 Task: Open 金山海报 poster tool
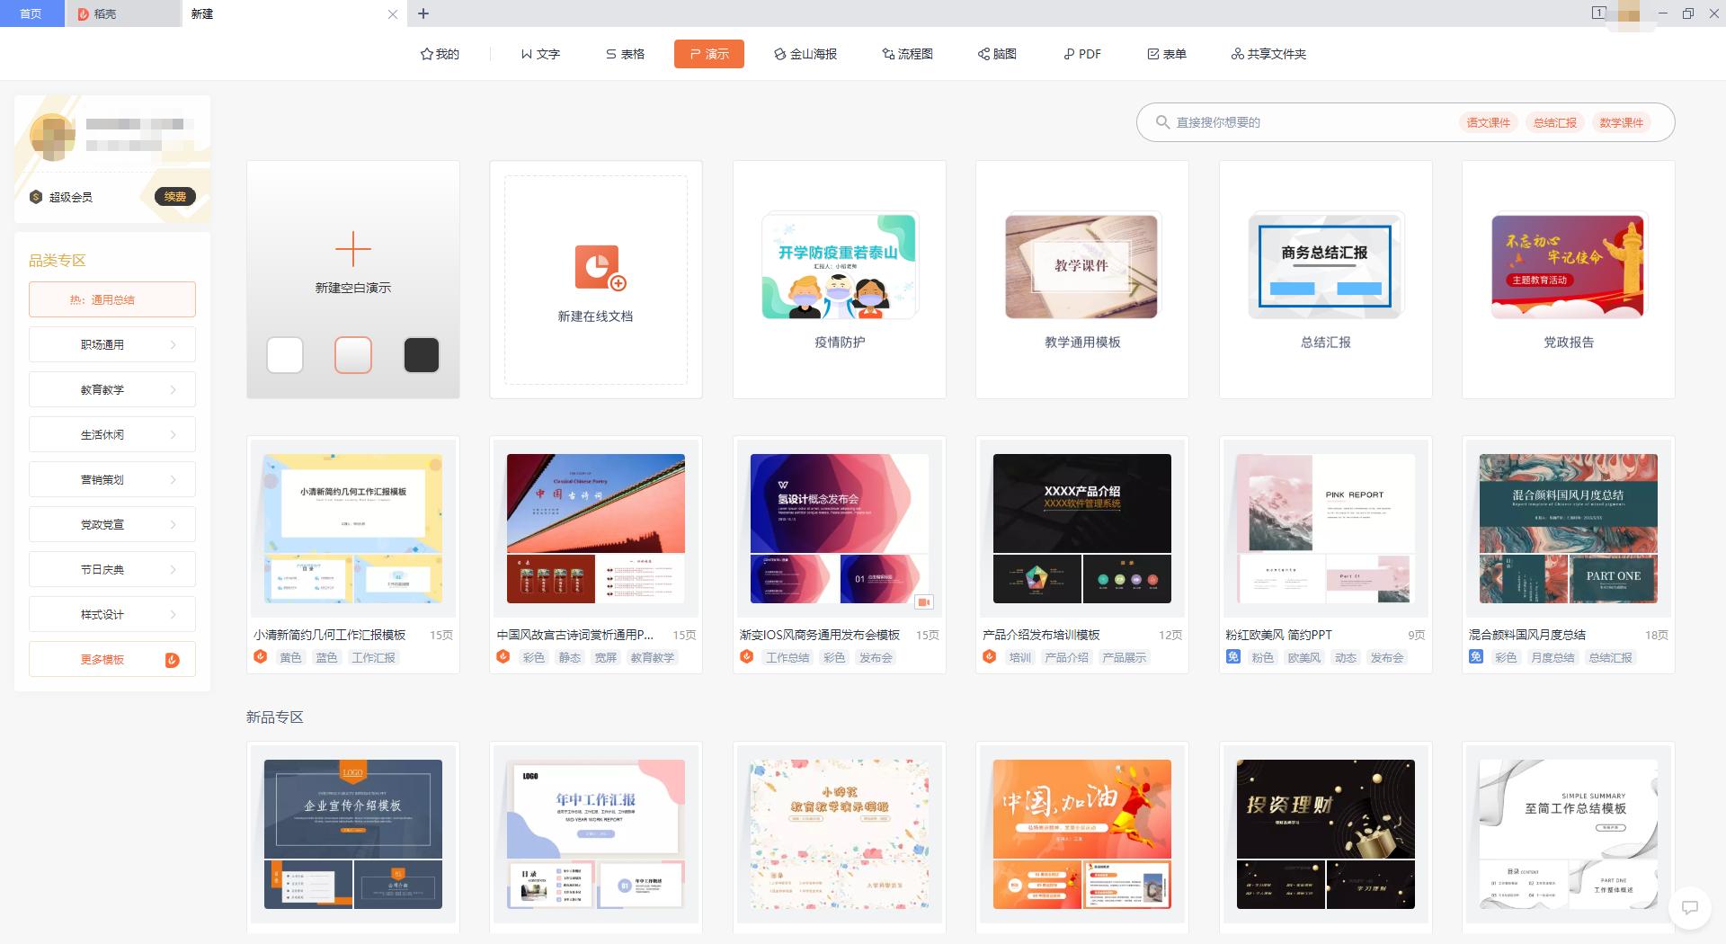click(x=805, y=54)
